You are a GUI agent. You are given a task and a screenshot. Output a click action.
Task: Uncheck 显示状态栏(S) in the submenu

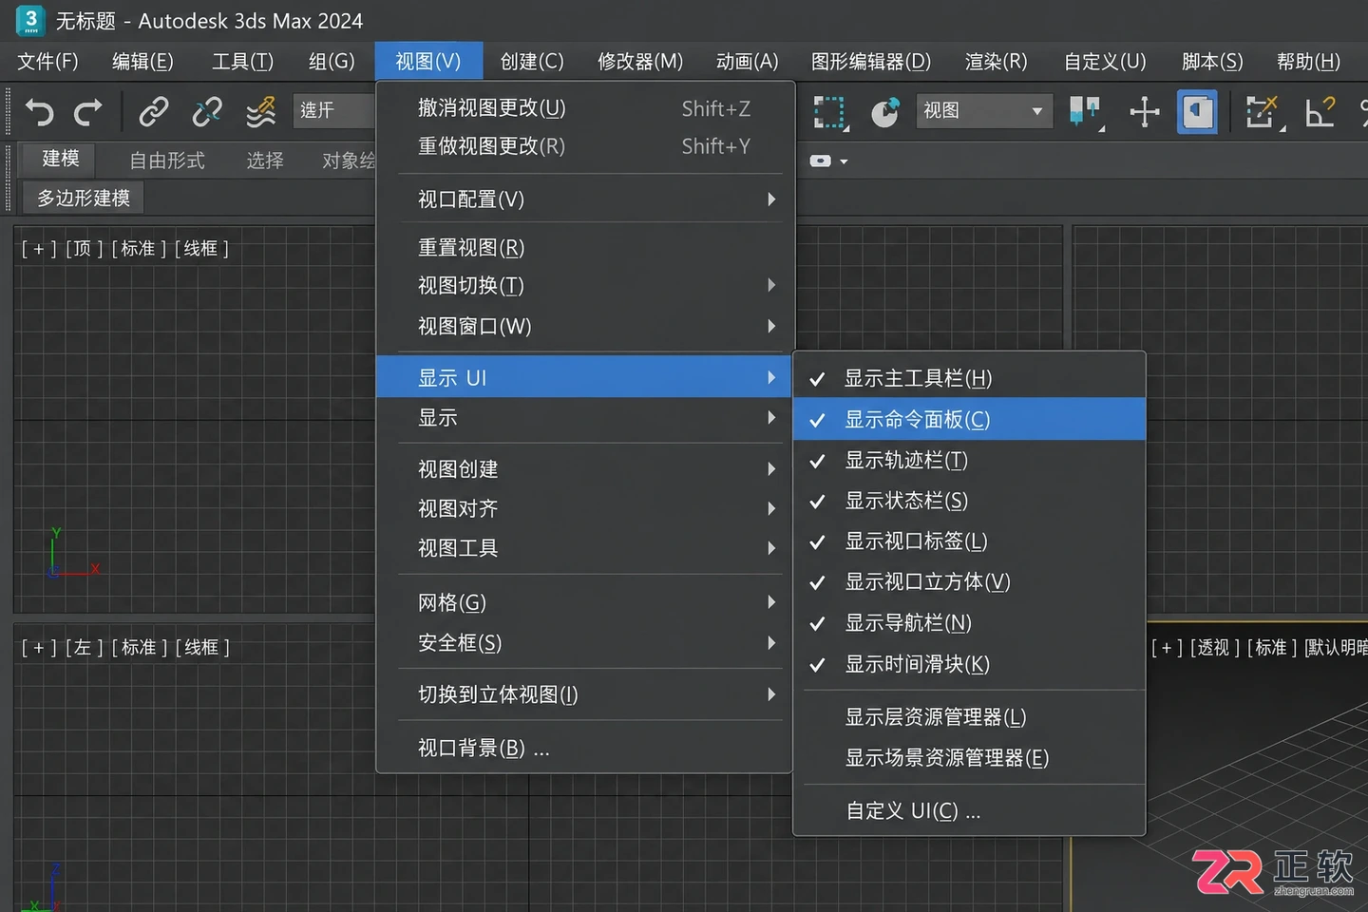pyautogui.click(x=969, y=501)
